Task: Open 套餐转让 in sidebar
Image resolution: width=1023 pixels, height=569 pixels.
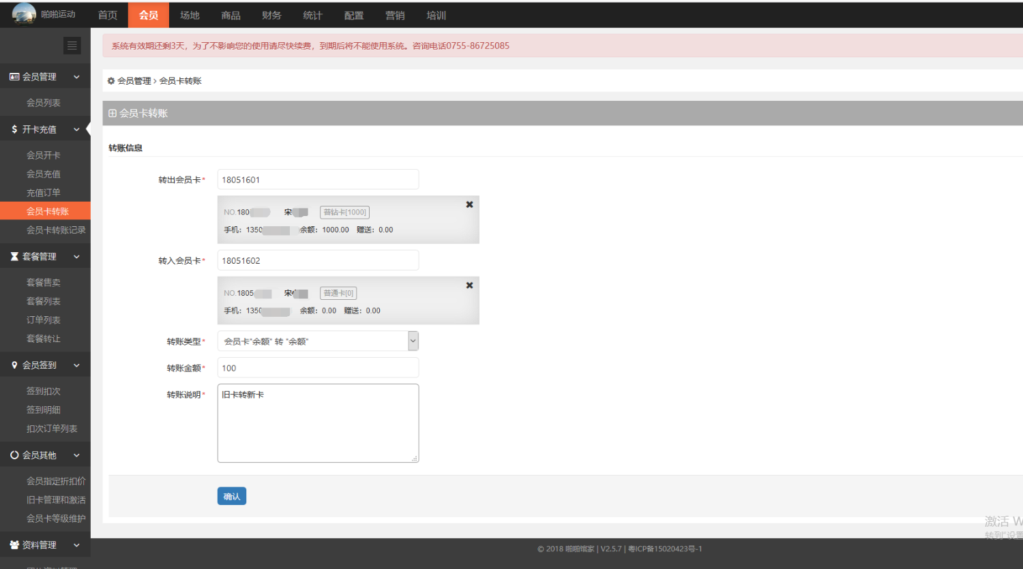Action: (45, 339)
